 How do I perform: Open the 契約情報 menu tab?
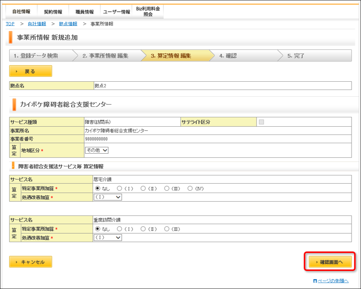click(53, 12)
